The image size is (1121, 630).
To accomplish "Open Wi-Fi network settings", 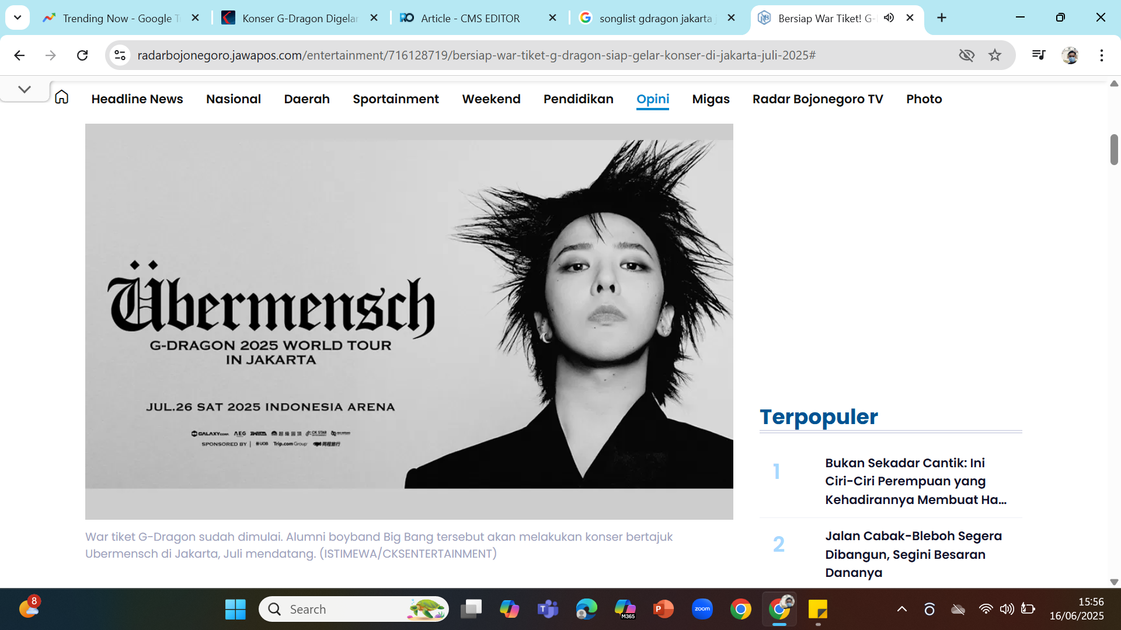I will click(x=986, y=609).
